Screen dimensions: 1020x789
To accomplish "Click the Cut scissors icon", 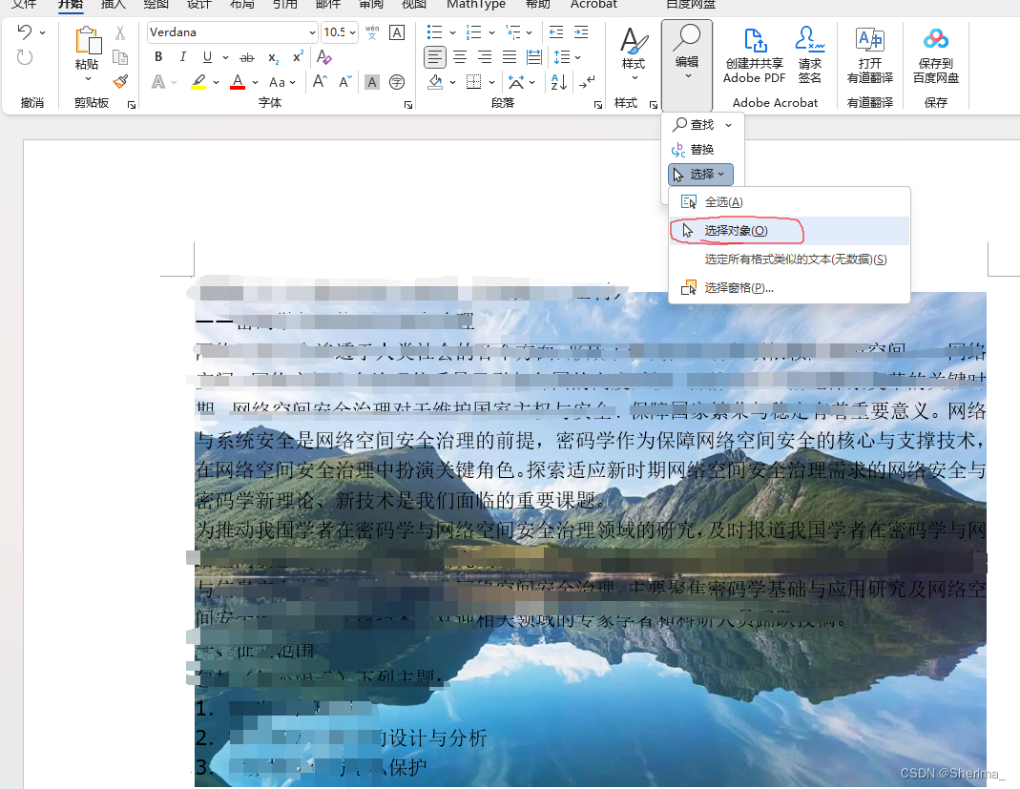I will click(x=120, y=32).
